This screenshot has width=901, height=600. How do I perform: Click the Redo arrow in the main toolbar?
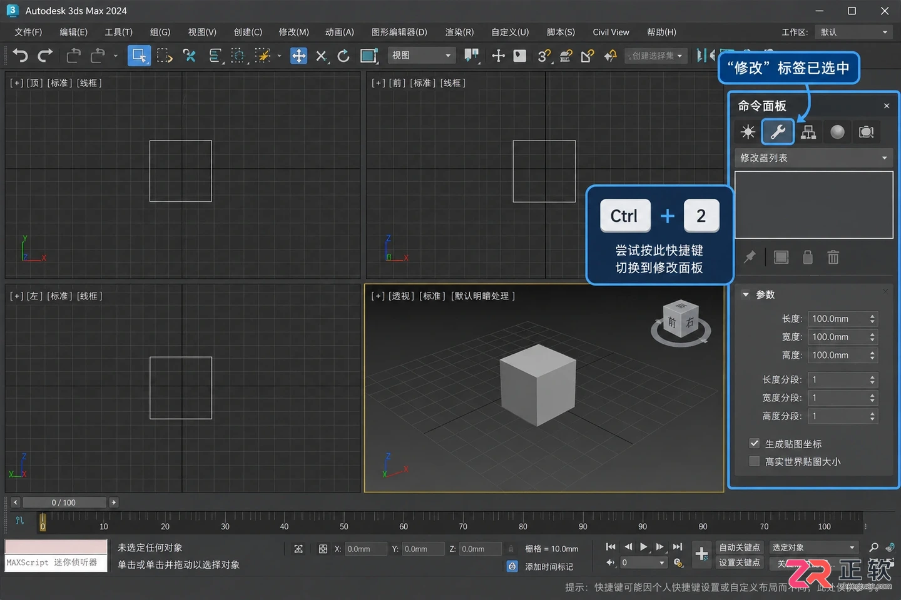pyautogui.click(x=45, y=56)
